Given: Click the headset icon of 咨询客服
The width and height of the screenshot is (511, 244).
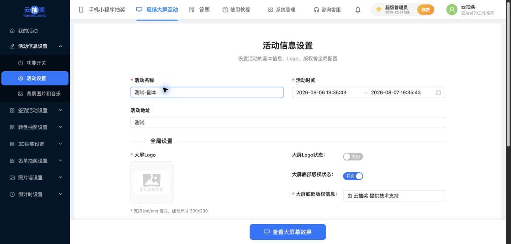Looking at the screenshot, I should click(316, 10).
